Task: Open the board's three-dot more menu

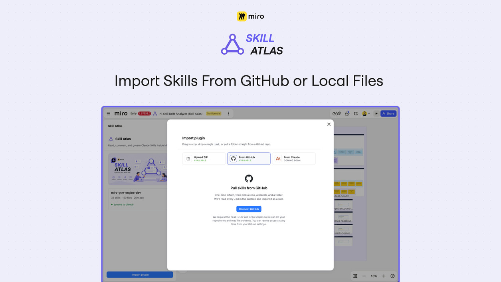Action: [228, 113]
